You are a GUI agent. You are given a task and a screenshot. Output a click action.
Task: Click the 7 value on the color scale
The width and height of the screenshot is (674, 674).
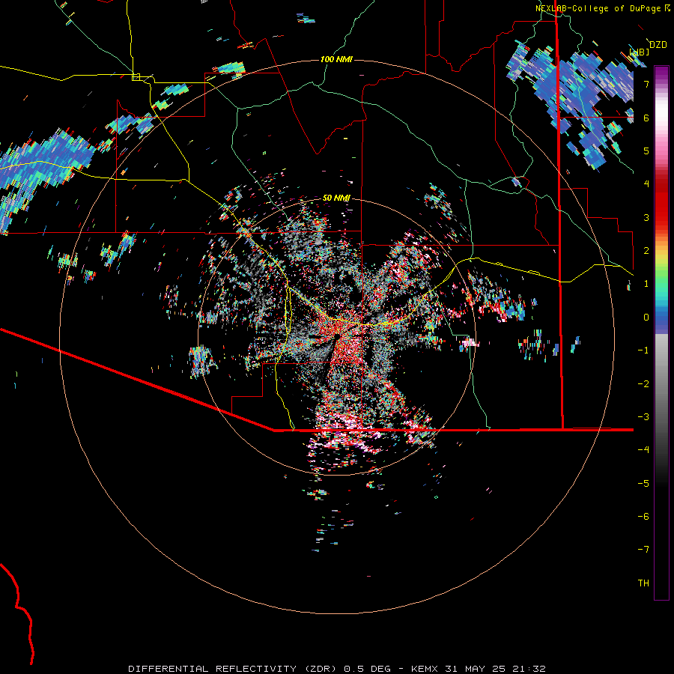tap(646, 84)
